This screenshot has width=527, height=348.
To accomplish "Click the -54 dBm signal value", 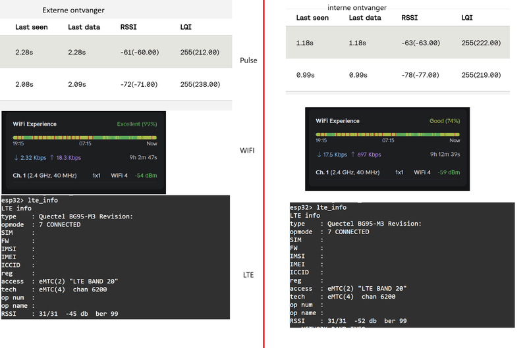I will coord(146,176).
